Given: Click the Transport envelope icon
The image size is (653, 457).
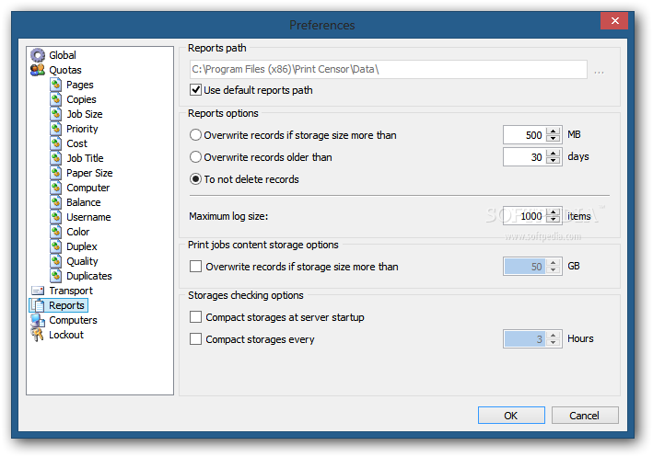Looking at the screenshot, I should (38, 291).
